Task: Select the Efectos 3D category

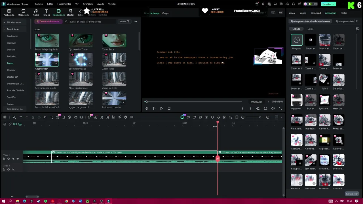Action: (x=12, y=77)
